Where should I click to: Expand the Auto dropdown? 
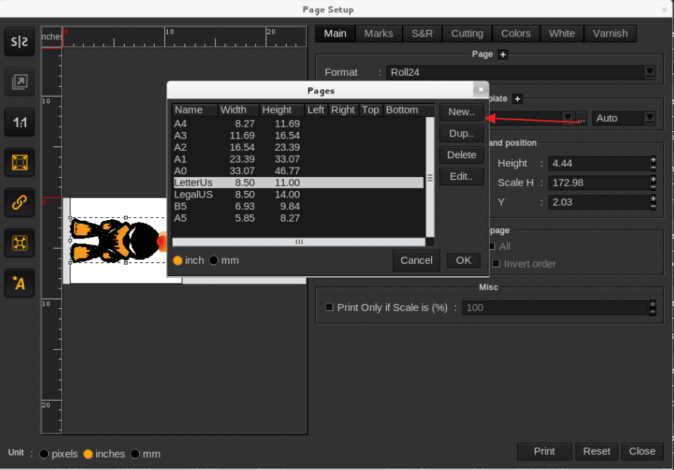[x=648, y=118]
